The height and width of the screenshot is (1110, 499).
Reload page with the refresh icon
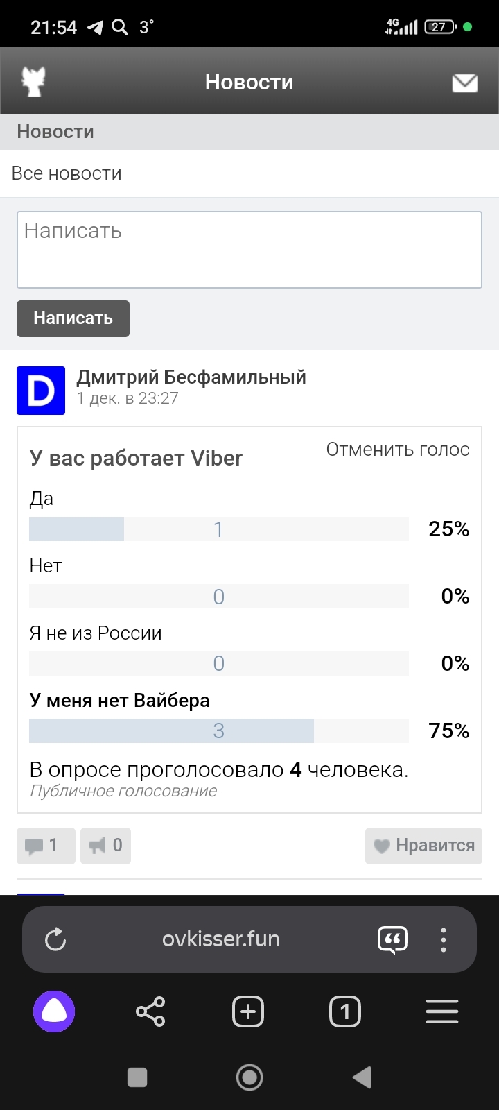pos(55,939)
